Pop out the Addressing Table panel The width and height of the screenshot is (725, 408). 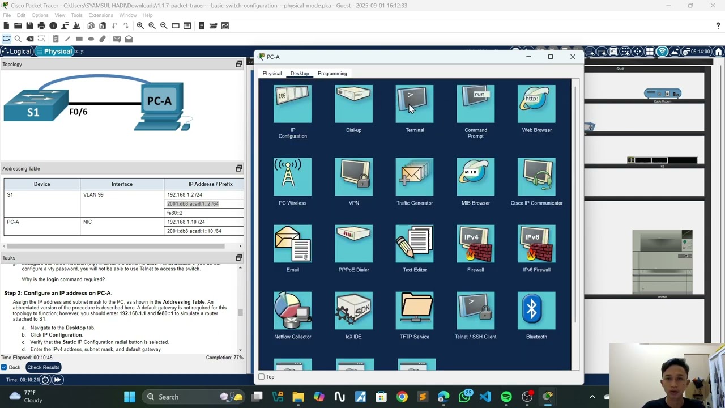coord(239,169)
